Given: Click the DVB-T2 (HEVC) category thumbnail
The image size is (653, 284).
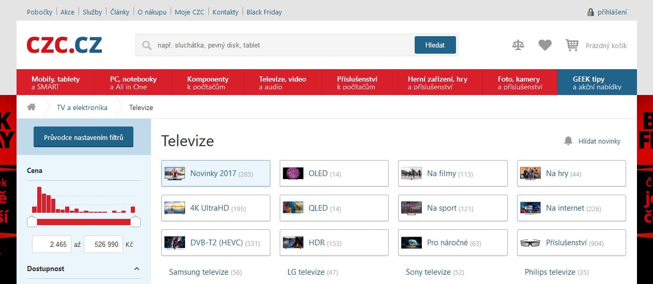Looking at the screenshot, I should (174, 243).
